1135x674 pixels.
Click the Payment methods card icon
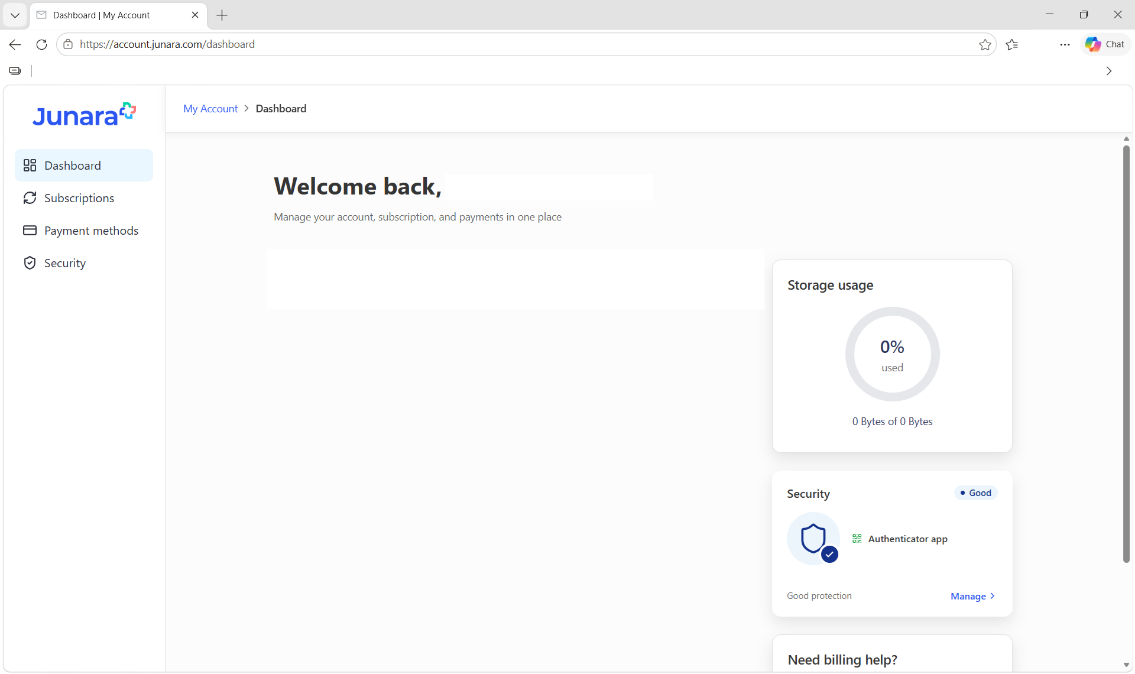tap(30, 231)
